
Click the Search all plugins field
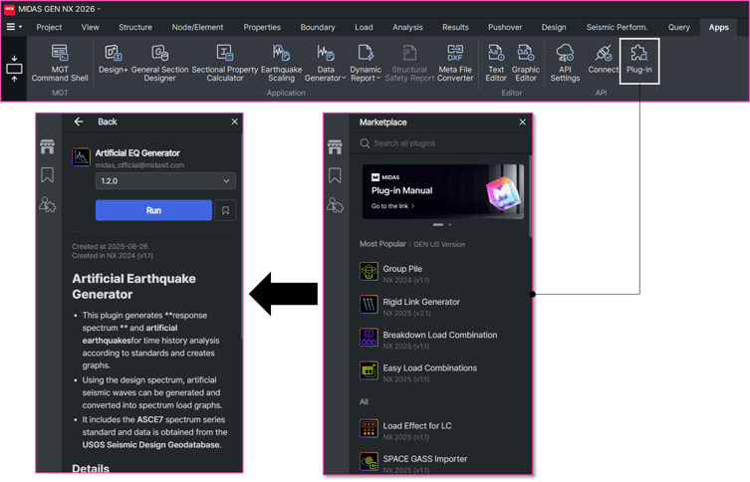443,143
